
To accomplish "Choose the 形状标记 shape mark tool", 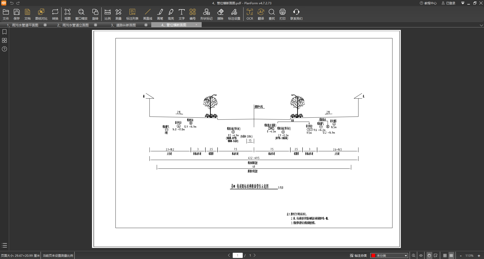I will [206, 14].
